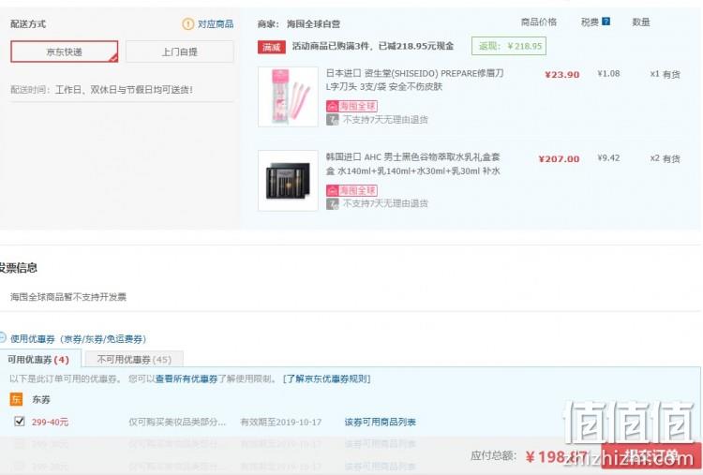Collapse the 使用优惠券 section
The width and height of the screenshot is (703, 475).
coord(2,338)
